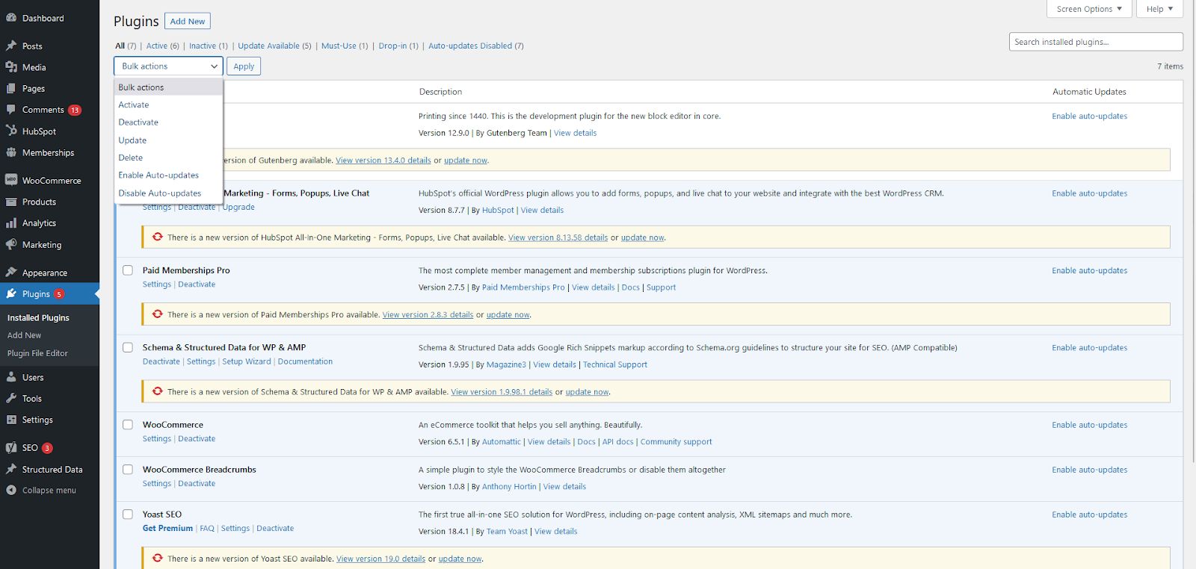Deactivate the WooCommerce Breadcrumbs plugin
The image size is (1196, 569).
[197, 483]
